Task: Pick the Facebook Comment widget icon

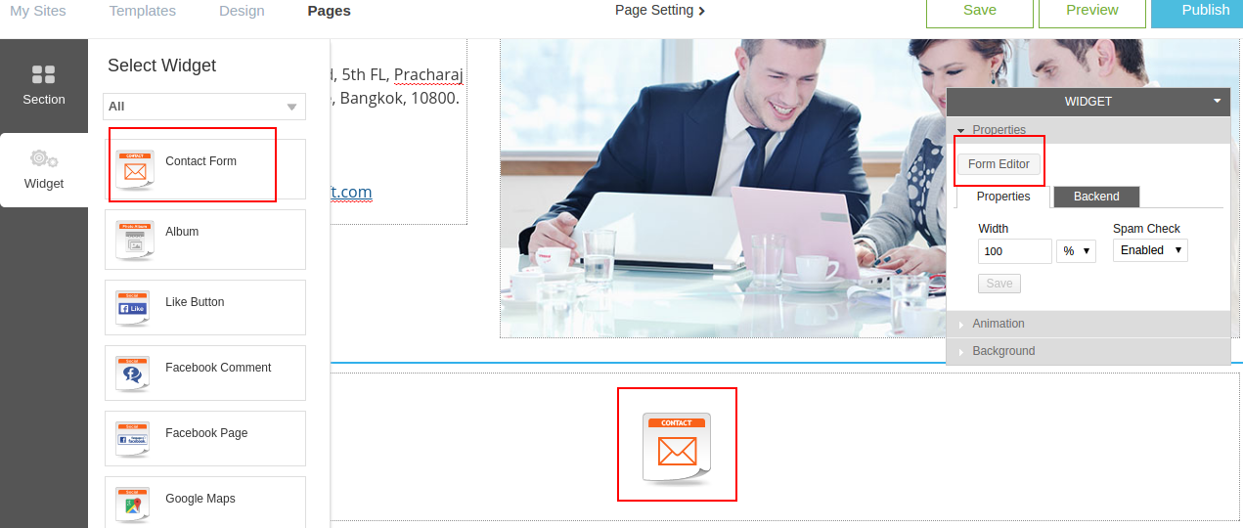Action: click(135, 374)
